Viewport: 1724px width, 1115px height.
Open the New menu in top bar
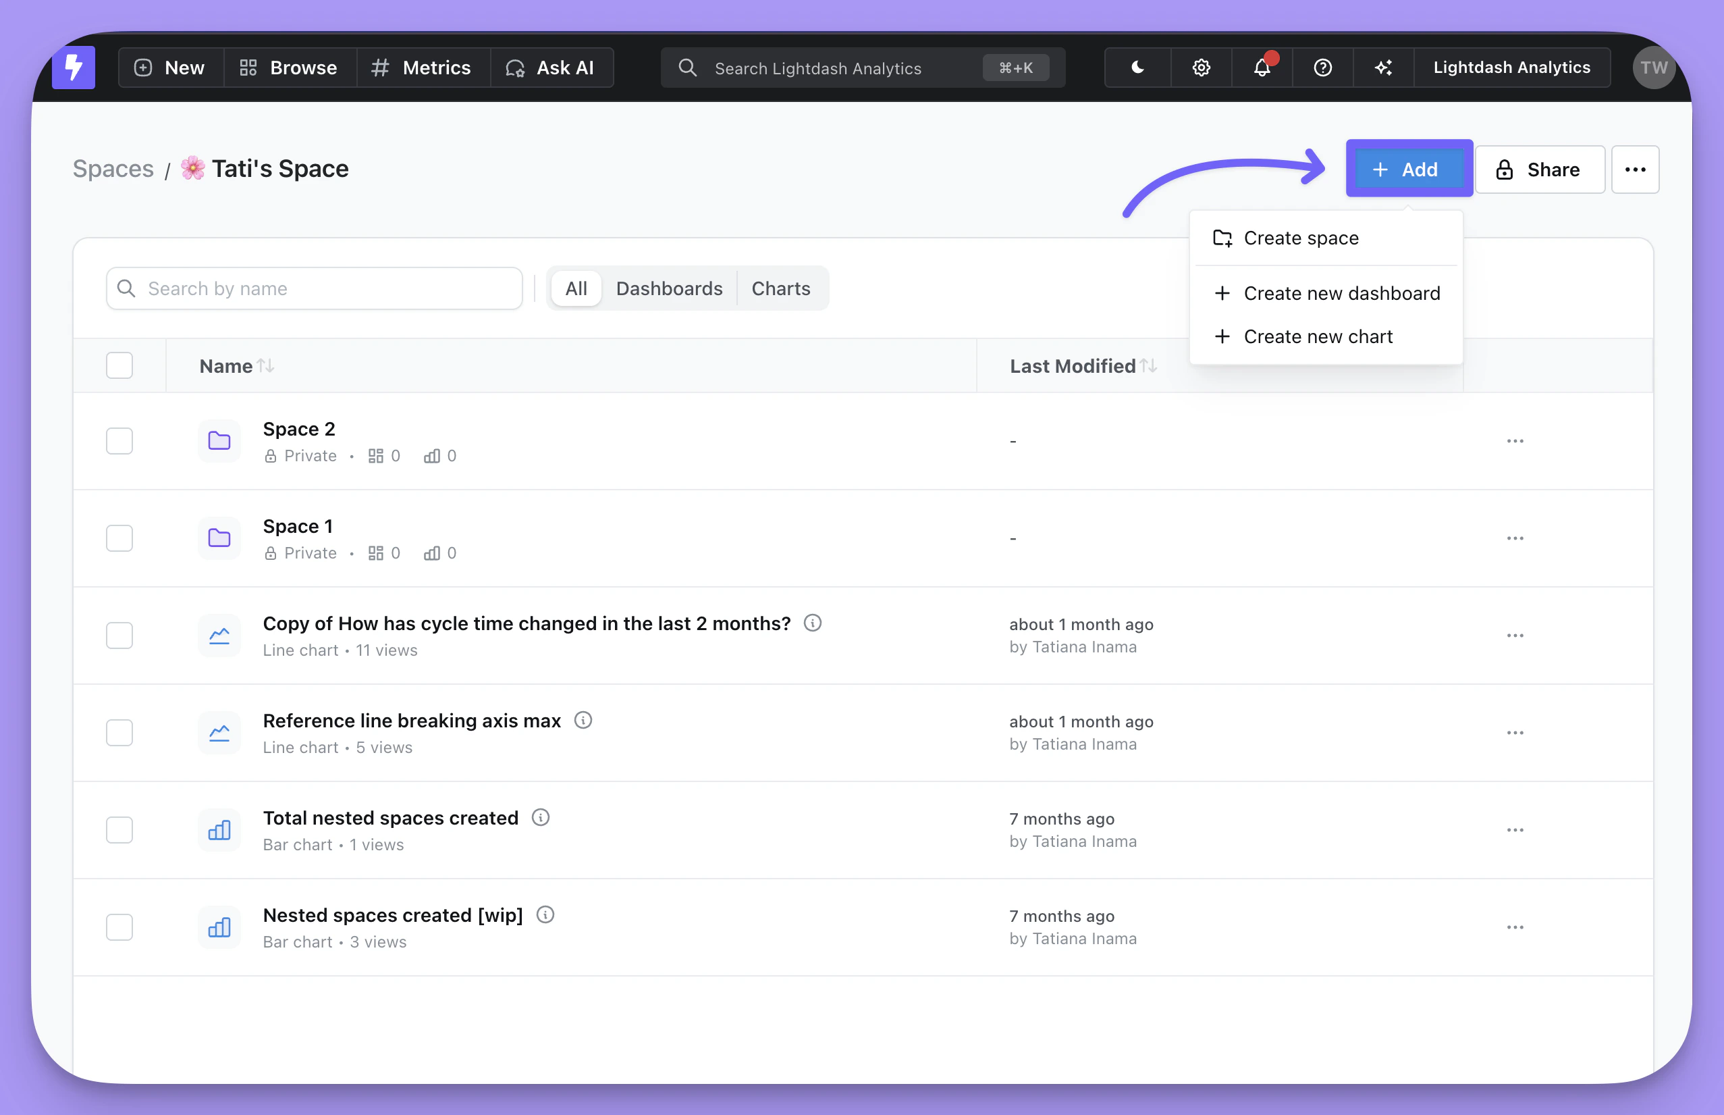(171, 68)
